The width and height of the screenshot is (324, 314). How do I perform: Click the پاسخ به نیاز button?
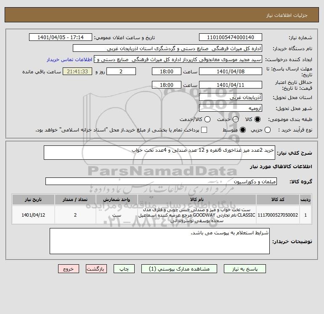244,269
